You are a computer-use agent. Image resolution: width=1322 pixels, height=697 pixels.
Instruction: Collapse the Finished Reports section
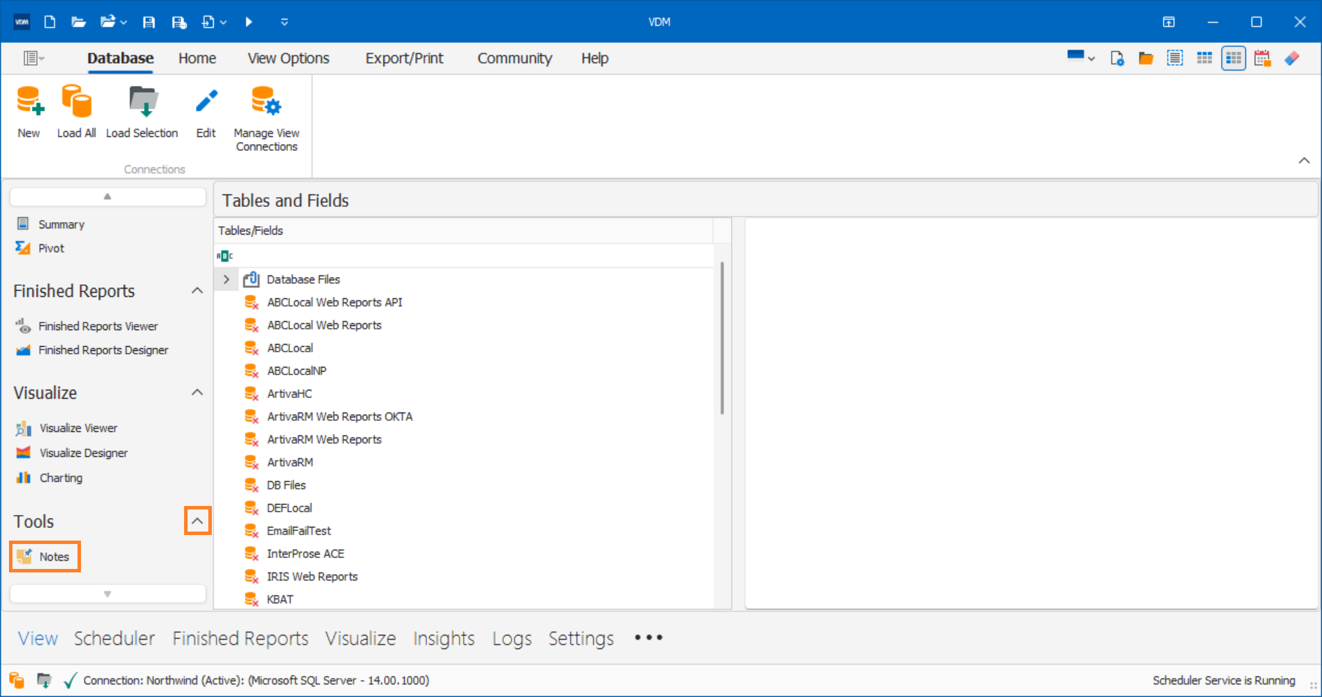pyautogui.click(x=197, y=291)
